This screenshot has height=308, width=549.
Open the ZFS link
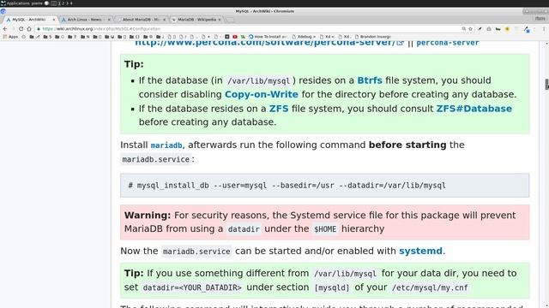(x=279, y=109)
